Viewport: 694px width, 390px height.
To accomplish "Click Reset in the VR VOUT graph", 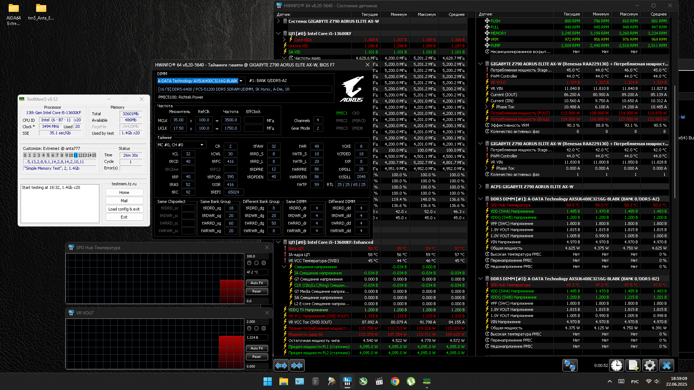I will (x=257, y=357).
